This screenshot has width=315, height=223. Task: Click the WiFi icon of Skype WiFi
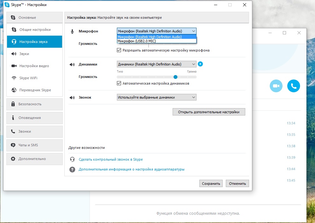14,78
